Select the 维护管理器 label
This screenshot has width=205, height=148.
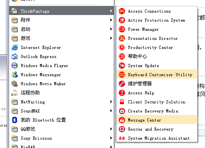tap(140, 84)
